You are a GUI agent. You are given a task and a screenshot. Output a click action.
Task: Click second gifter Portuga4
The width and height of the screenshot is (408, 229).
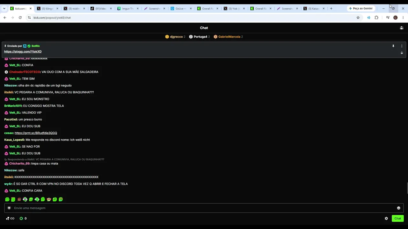pyautogui.click(x=200, y=37)
